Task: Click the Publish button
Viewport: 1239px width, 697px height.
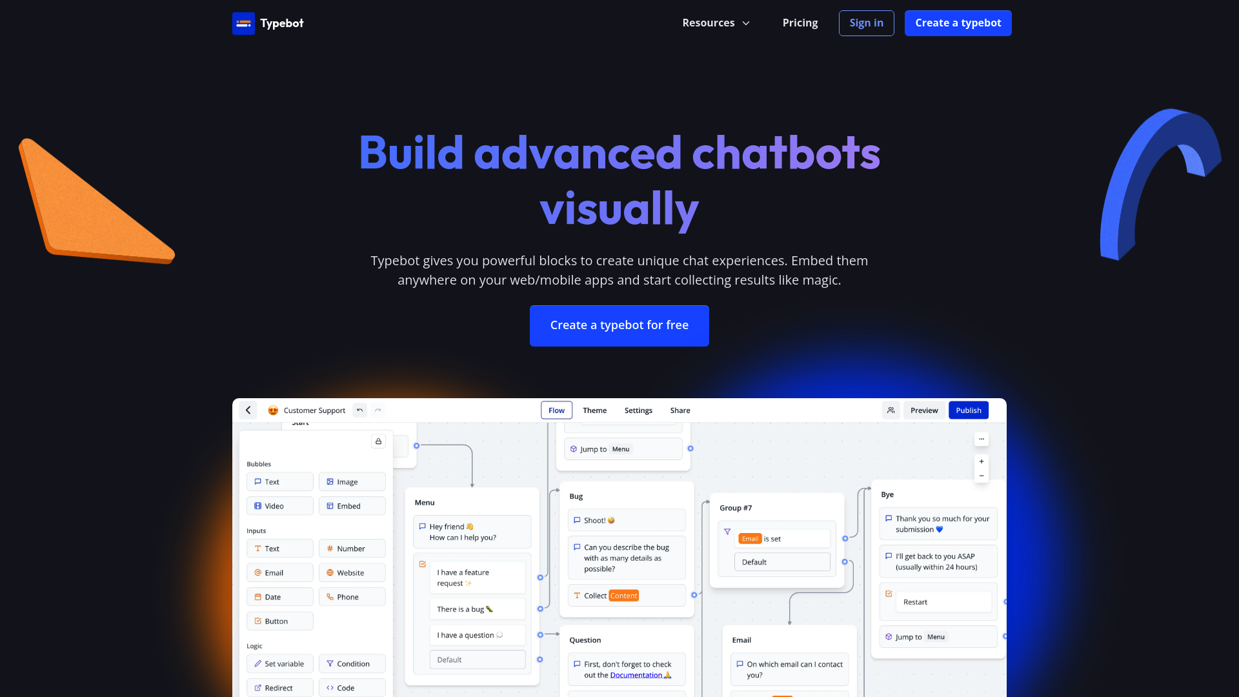Action: click(x=969, y=410)
